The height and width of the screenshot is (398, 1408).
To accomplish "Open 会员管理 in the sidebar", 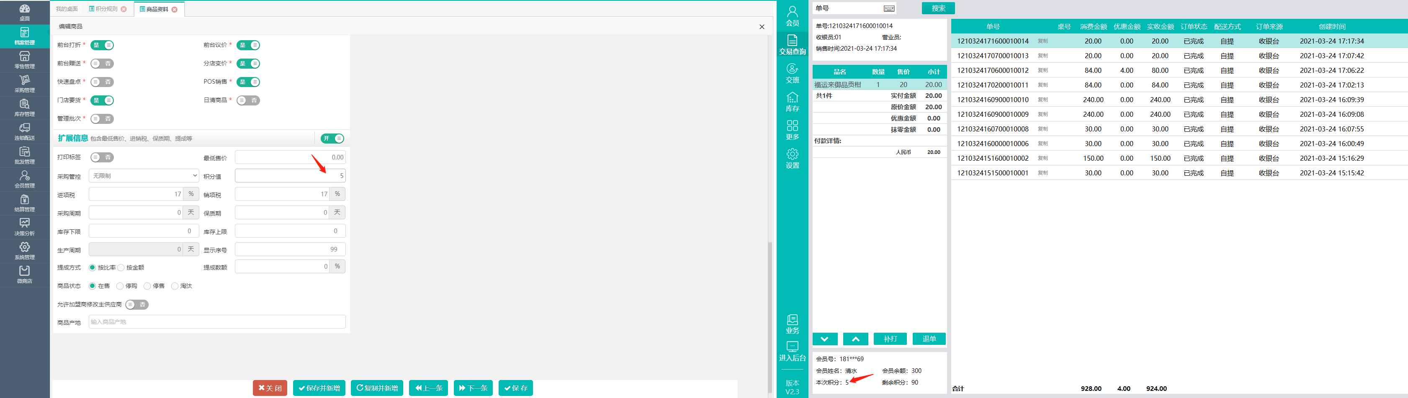I will pyautogui.click(x=25, y=179).
